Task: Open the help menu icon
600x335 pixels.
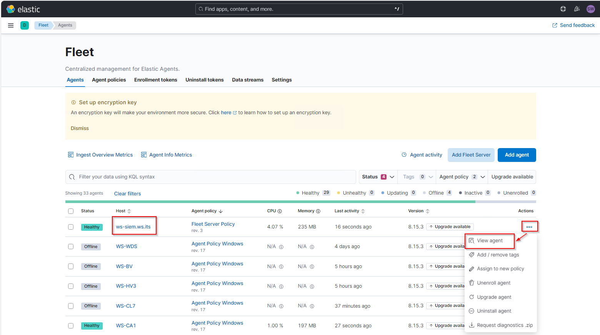Action: [x=563, y=9]
